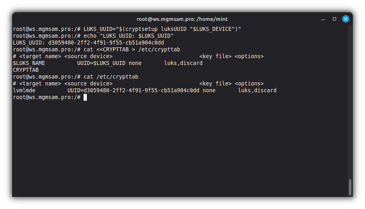Click the terminal title bar text

pos(182,19)
